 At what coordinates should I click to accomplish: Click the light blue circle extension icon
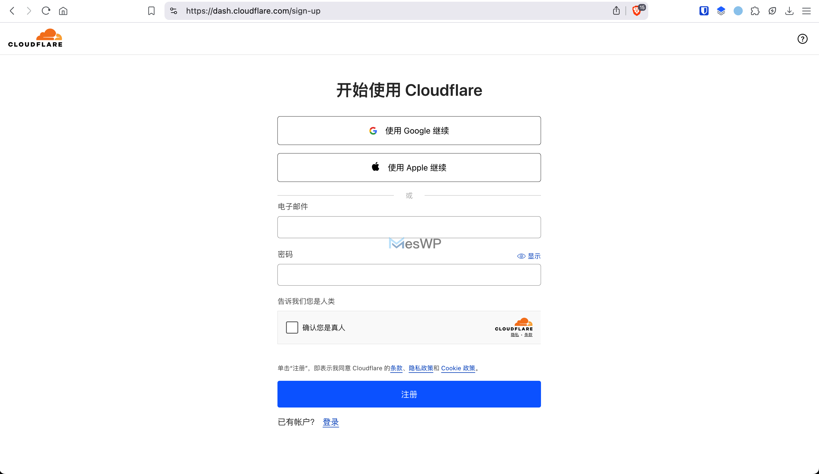pyautogui.click(x=738, y=11)
